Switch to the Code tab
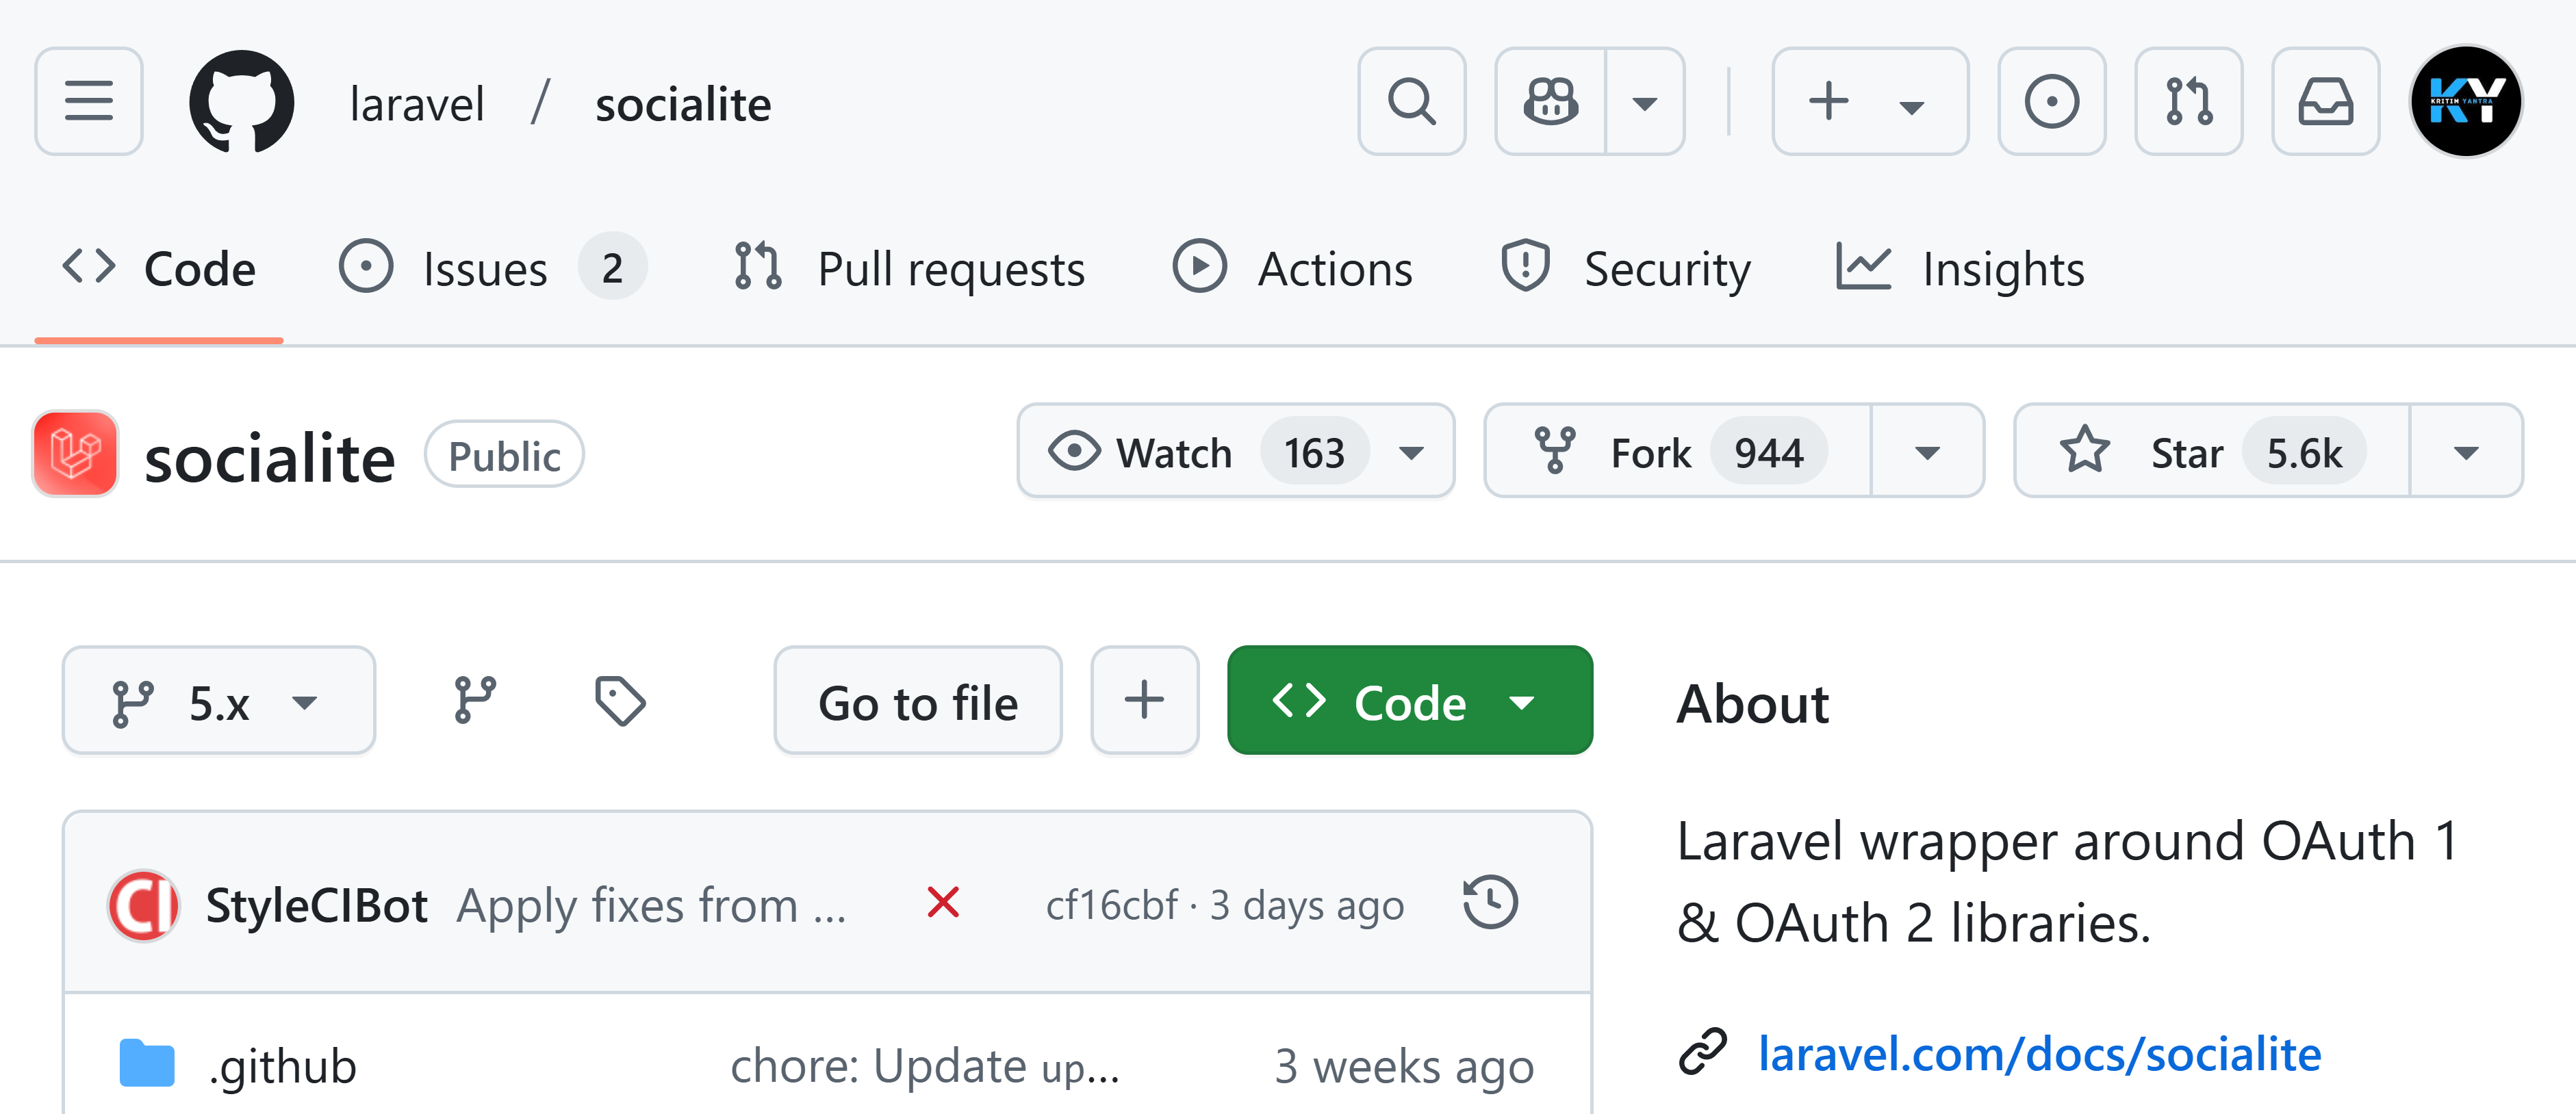The width and height of the screenshot is (2576, 1114). [159, 269]
